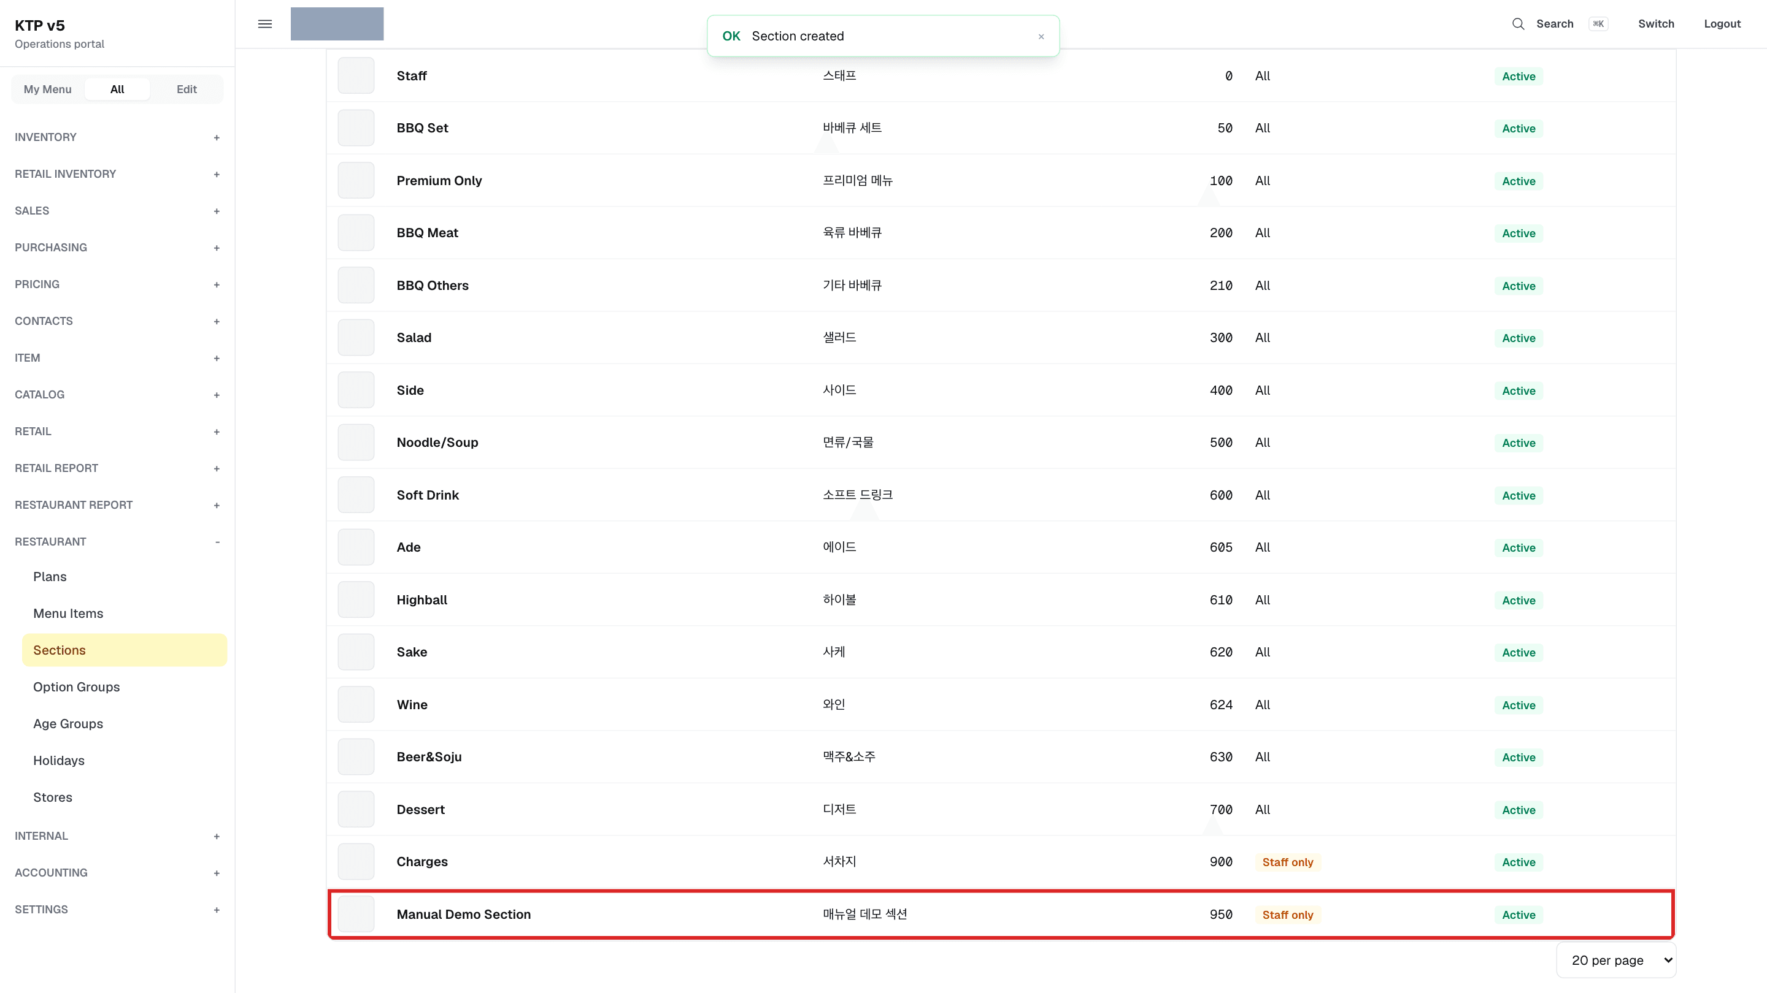
Task: Select the All menu tab
Action: [117, 89]
